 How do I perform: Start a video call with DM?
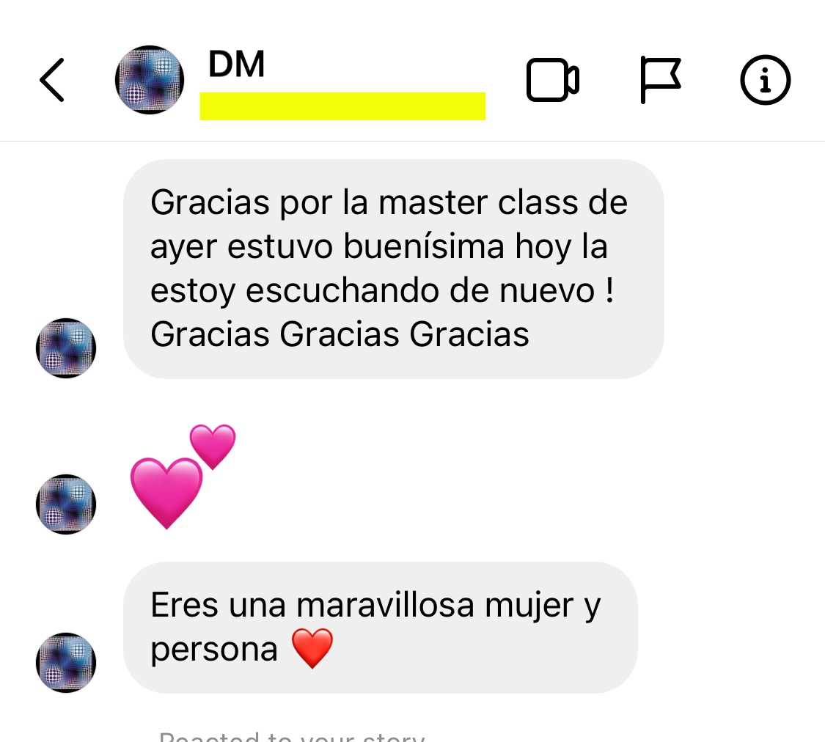pyautogui.click(x=552, y=80)
